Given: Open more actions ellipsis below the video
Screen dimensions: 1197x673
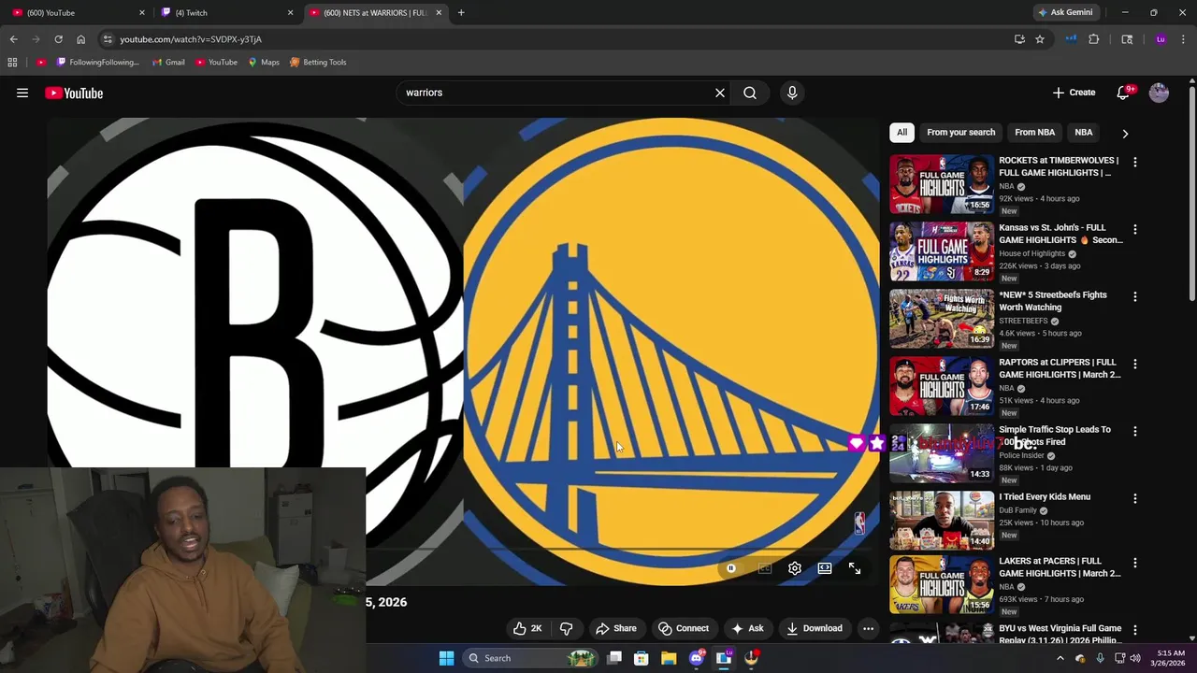Looking at the screenshot, I should click(x=868, y=628).
